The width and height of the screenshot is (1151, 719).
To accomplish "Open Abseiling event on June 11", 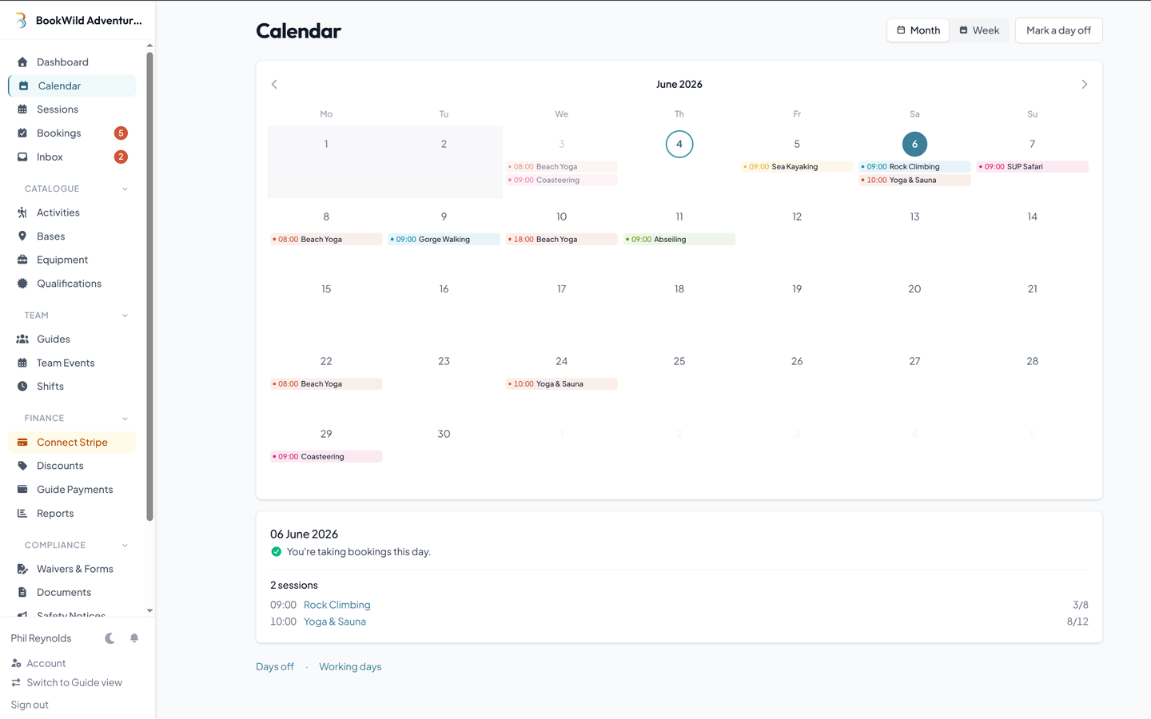I will tap(679, 239).
